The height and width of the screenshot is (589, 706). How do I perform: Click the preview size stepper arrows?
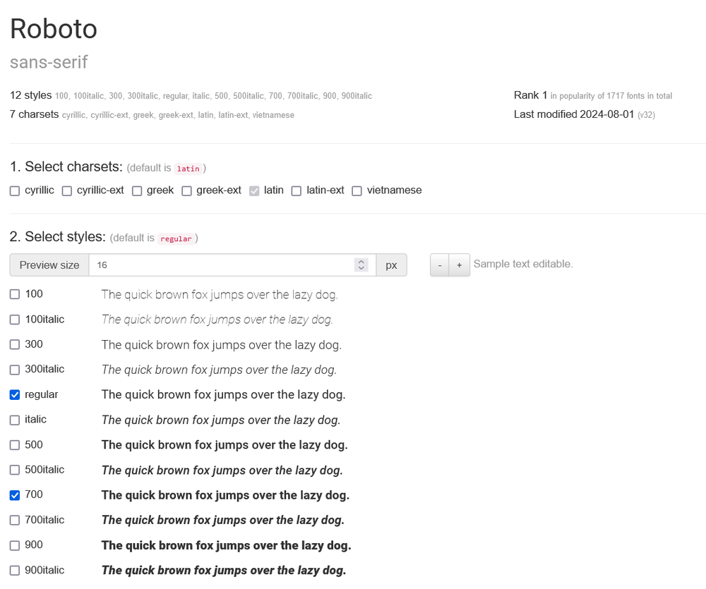tap(361, 265)
